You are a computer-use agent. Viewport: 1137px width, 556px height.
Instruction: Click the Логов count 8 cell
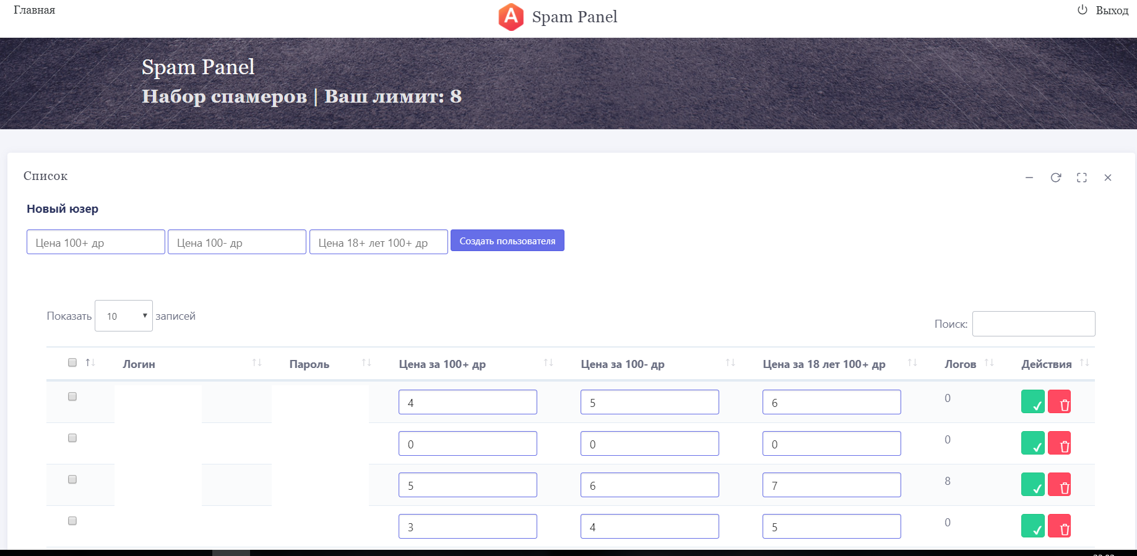(x=948, y=481)
